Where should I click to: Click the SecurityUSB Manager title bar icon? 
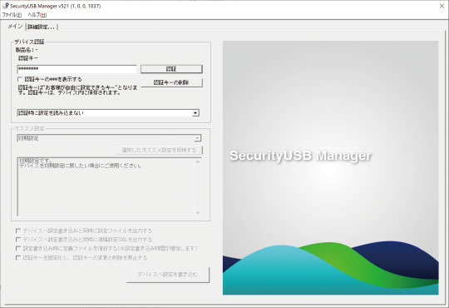pos(5,6)
